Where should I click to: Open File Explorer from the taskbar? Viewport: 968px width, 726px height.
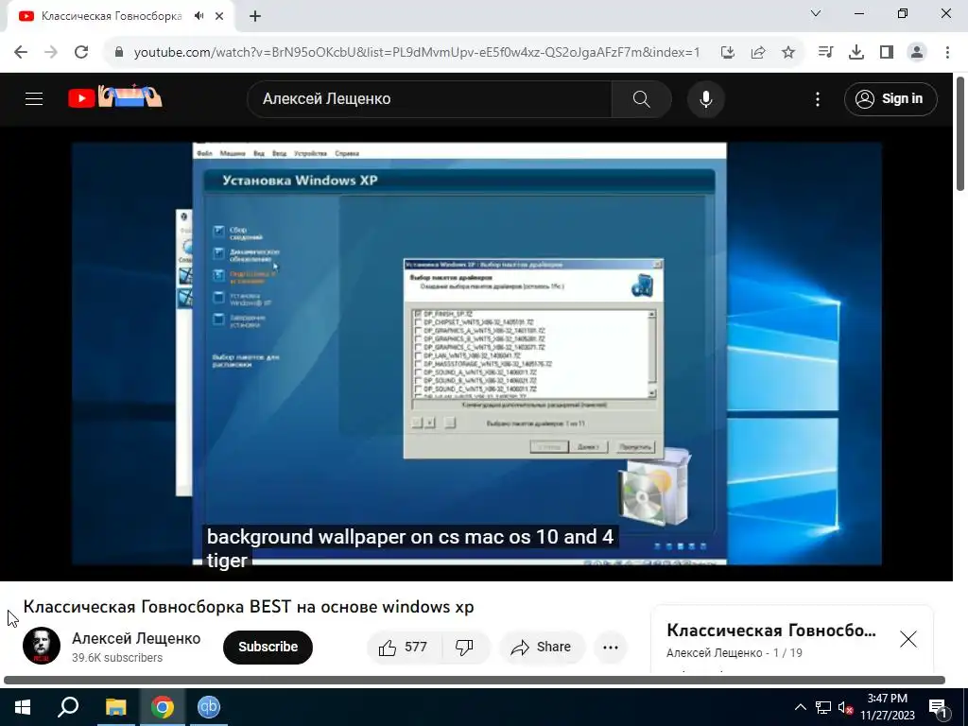tap(115, 707)
